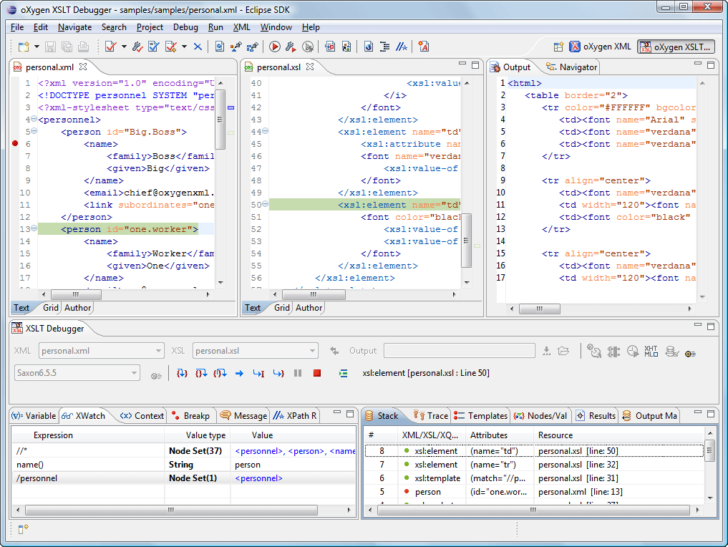
Task: Switch to the Nodes/Val tab
Action: [540, 415]
